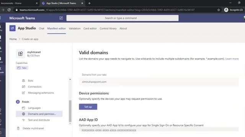The width and height of the screenshot is (245, 137).
Task: Click the Connectors icon
Action: pyautogui.click(x=23, y=87)
